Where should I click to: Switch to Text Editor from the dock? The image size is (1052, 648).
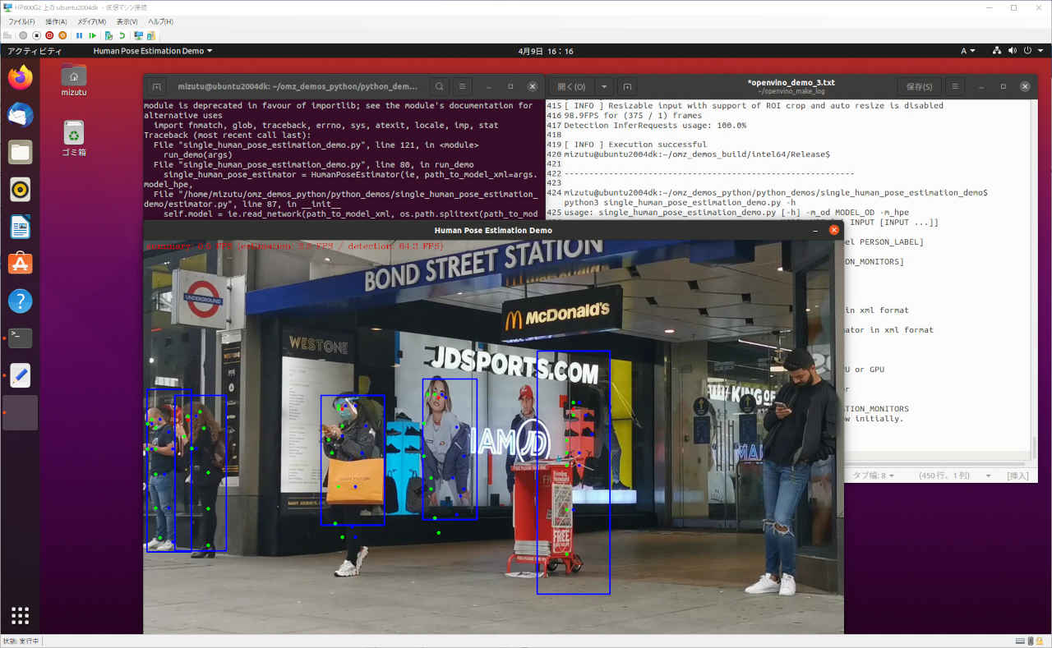click(21, 375)
